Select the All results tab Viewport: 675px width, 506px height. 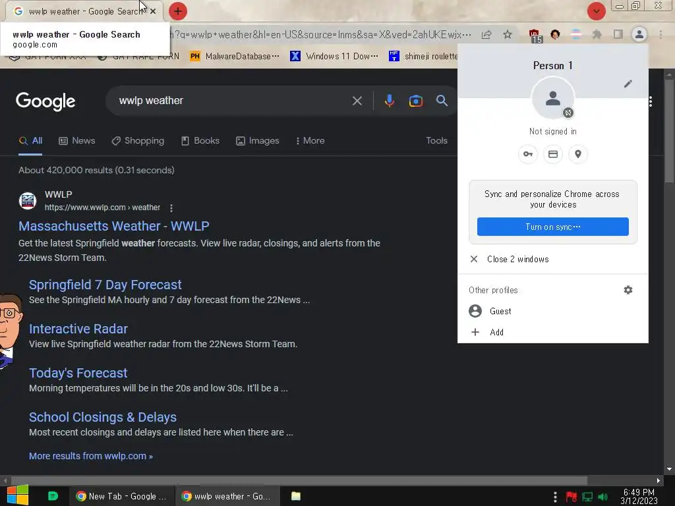tap(30, 141)
